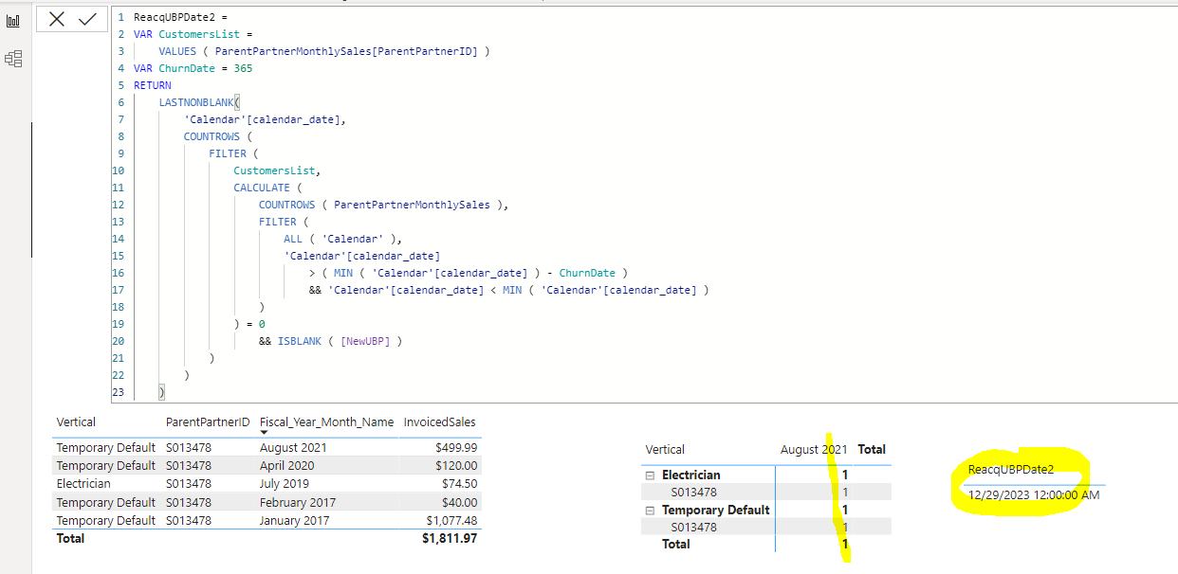Click COUNTROWS ( ParentPartnerMonthlySales ) on line 12
1178x574 pixels.
[383, 205]
